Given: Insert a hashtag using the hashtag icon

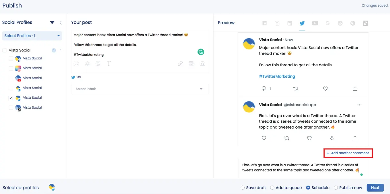Looking at the screenshot, I should point(87,63).
